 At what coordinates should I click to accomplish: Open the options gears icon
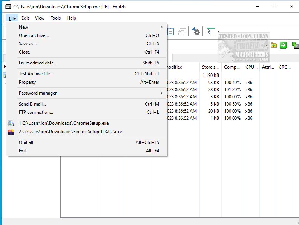point(196,31)
